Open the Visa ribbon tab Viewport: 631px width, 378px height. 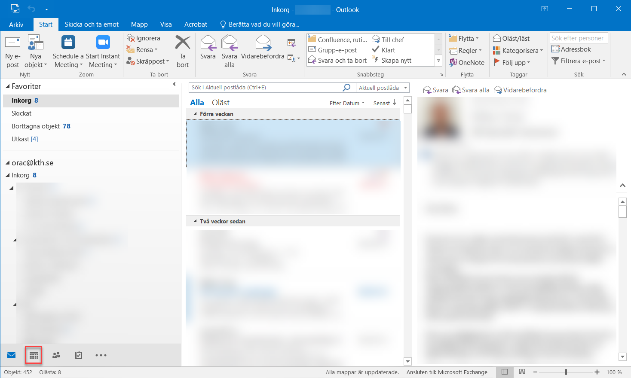point(165,24)
